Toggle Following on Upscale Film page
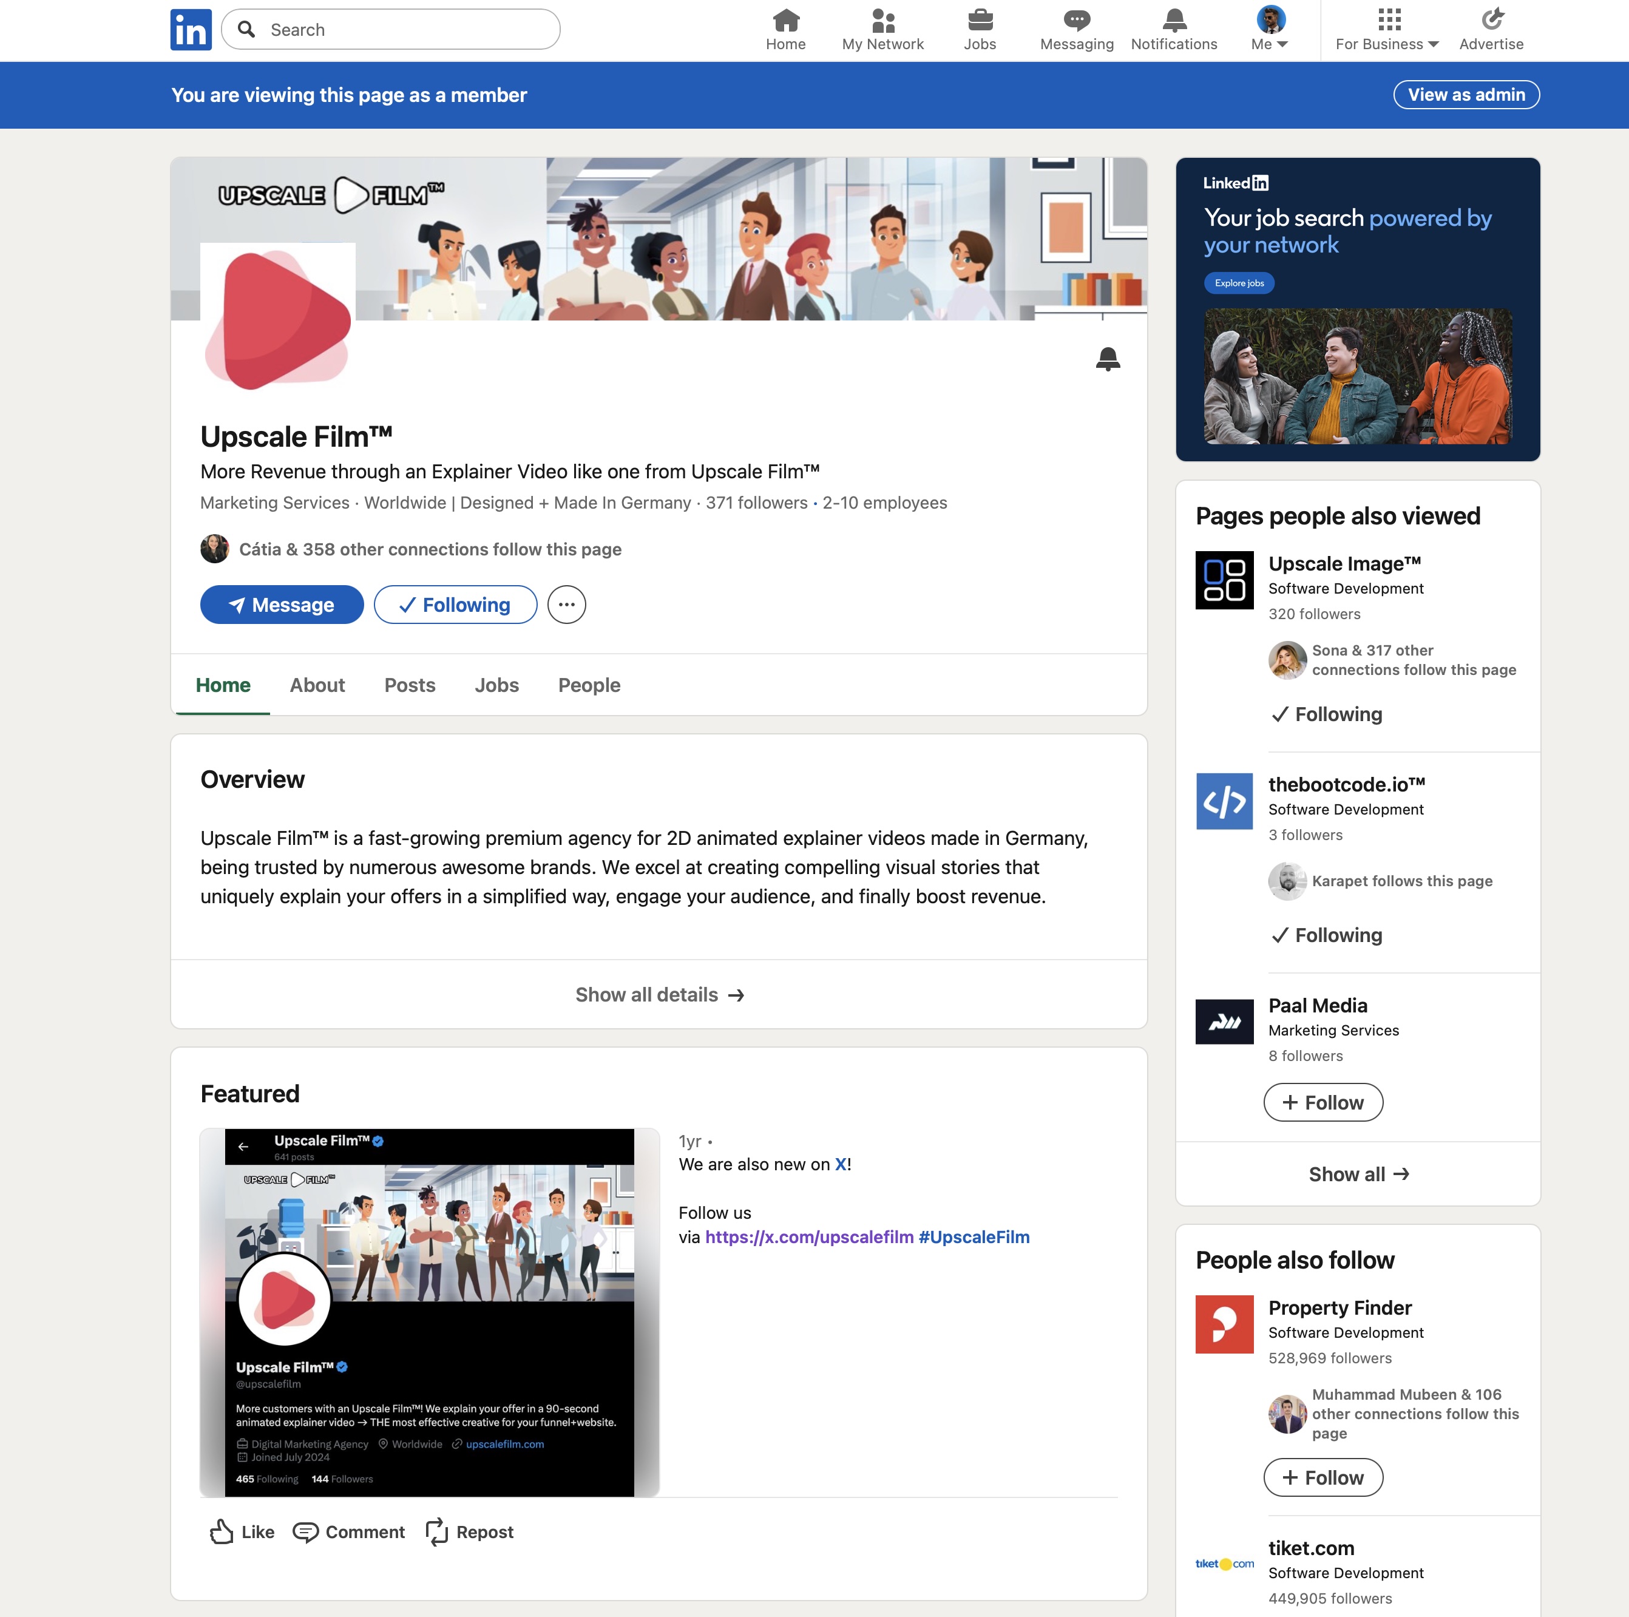The height and width of the screenshot is (1617, 1629). click(x=455, y=605)
